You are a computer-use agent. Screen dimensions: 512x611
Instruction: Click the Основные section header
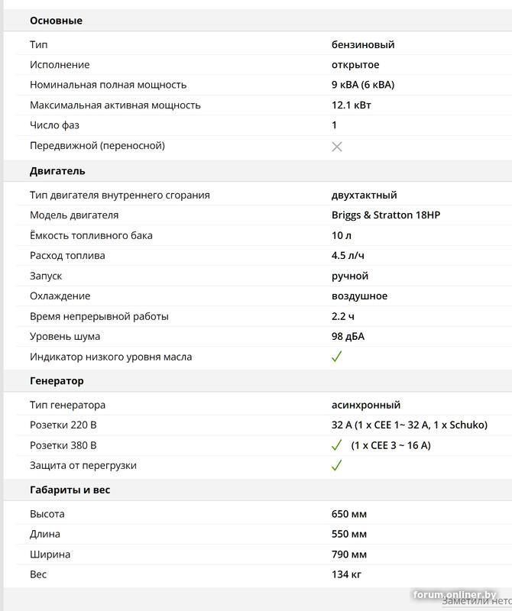(x=56, y=21)
